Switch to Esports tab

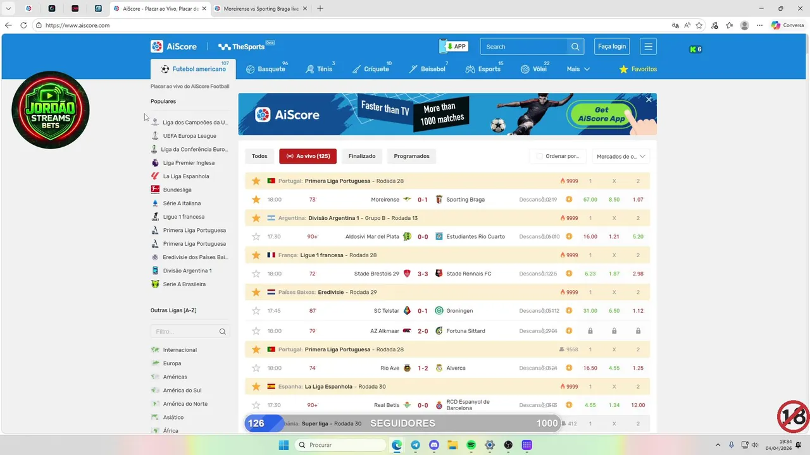pyautogui.click(x=483, y=69)
